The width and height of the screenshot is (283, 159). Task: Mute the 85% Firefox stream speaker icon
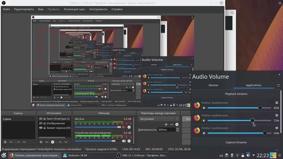204,108
